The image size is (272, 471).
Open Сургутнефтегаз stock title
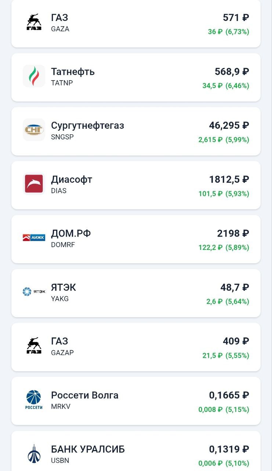click(x=87, y=125)
